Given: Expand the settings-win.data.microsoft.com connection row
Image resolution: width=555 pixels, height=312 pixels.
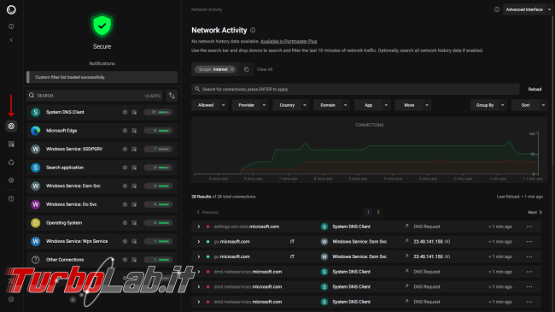Looking at the screenshot, I should (x=199, y=227).
